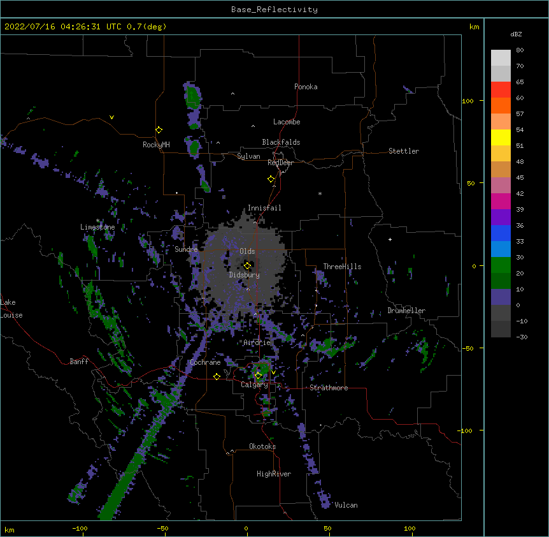The image size is (549, 537).
Task: Select the dark gray -10 dBZ legend swatch
Action: click(501, 329)
